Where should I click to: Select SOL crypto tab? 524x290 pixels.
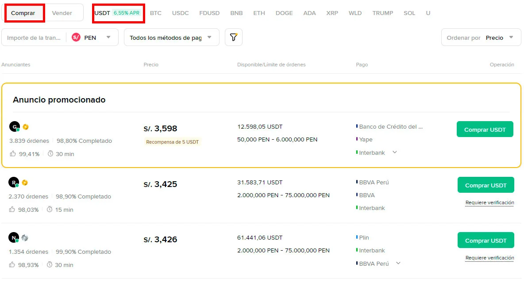[x=409, y=13]
